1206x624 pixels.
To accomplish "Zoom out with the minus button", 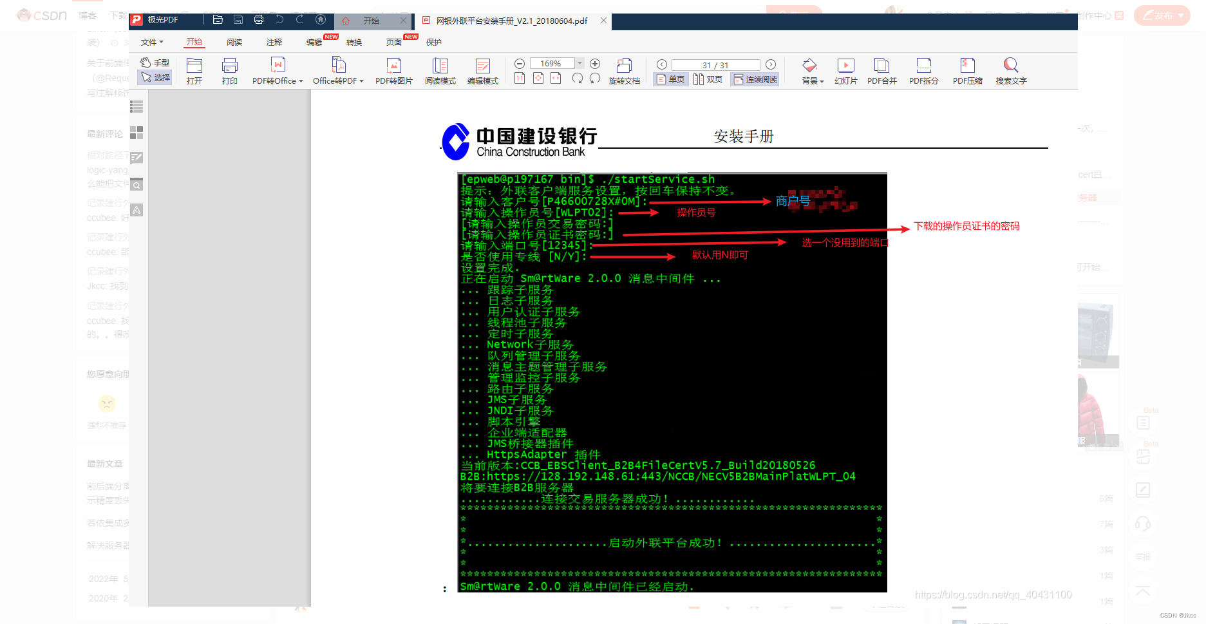I will coord(520,64).
